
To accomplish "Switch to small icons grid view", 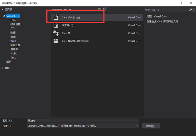I will 100,10.
